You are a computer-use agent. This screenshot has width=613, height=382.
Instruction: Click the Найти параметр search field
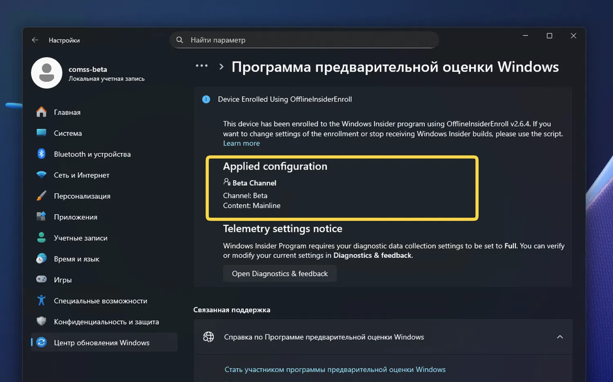coord(304,40)
